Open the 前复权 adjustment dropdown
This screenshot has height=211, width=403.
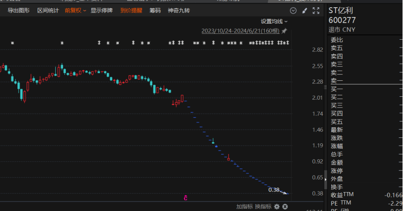click(x=75, y=10)
